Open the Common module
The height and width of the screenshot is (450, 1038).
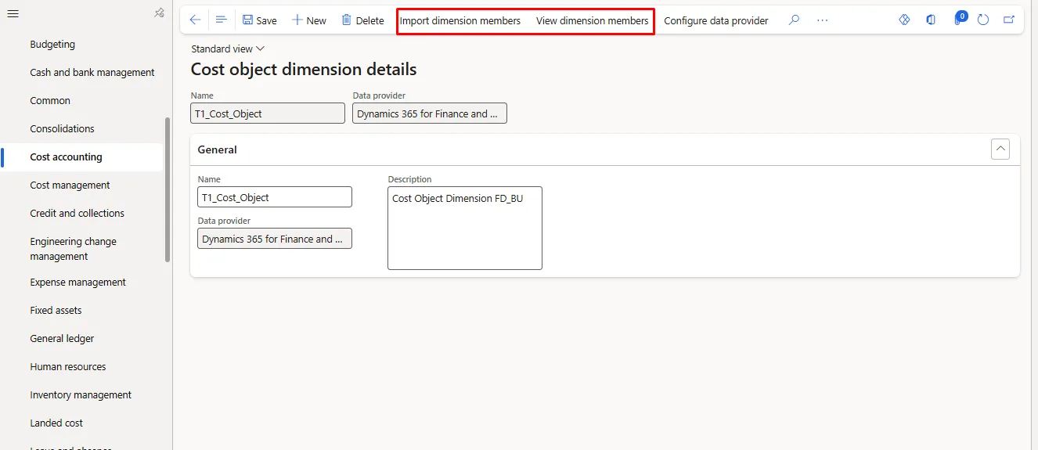(50, 101)
